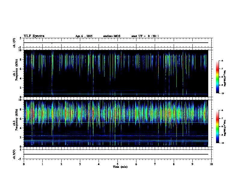Click the ch.1 voltage waveform trace line
This screenshot has width=238, height=184.
[116, 43]
